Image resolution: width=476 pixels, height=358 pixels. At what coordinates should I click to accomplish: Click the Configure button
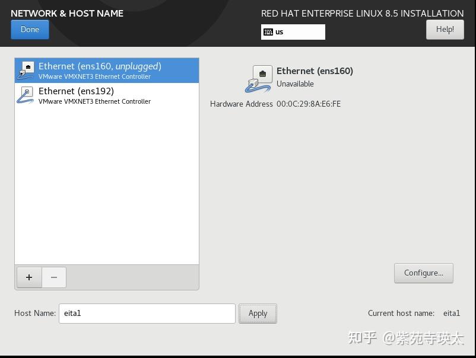(x=423, y=273)
